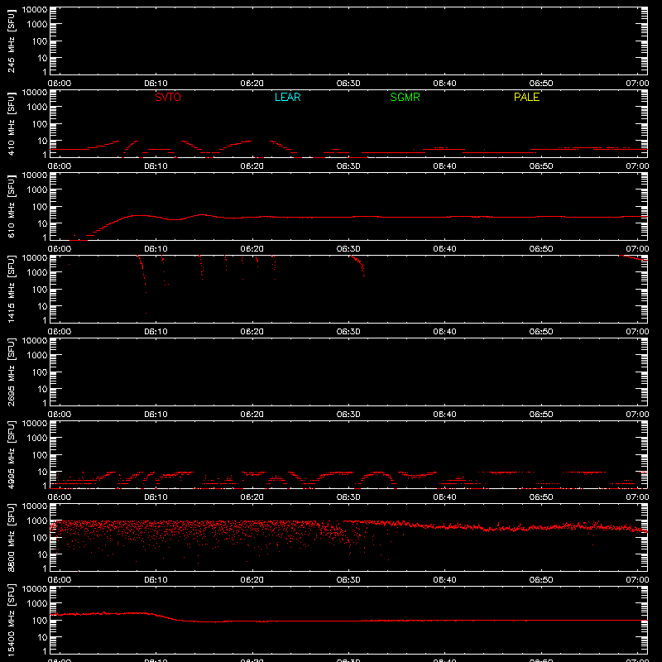Click the green SGMR station label

[405, 97]
